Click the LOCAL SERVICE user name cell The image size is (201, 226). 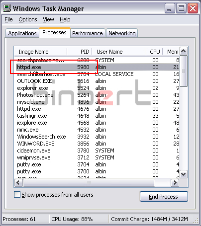[x=114, y=74]
